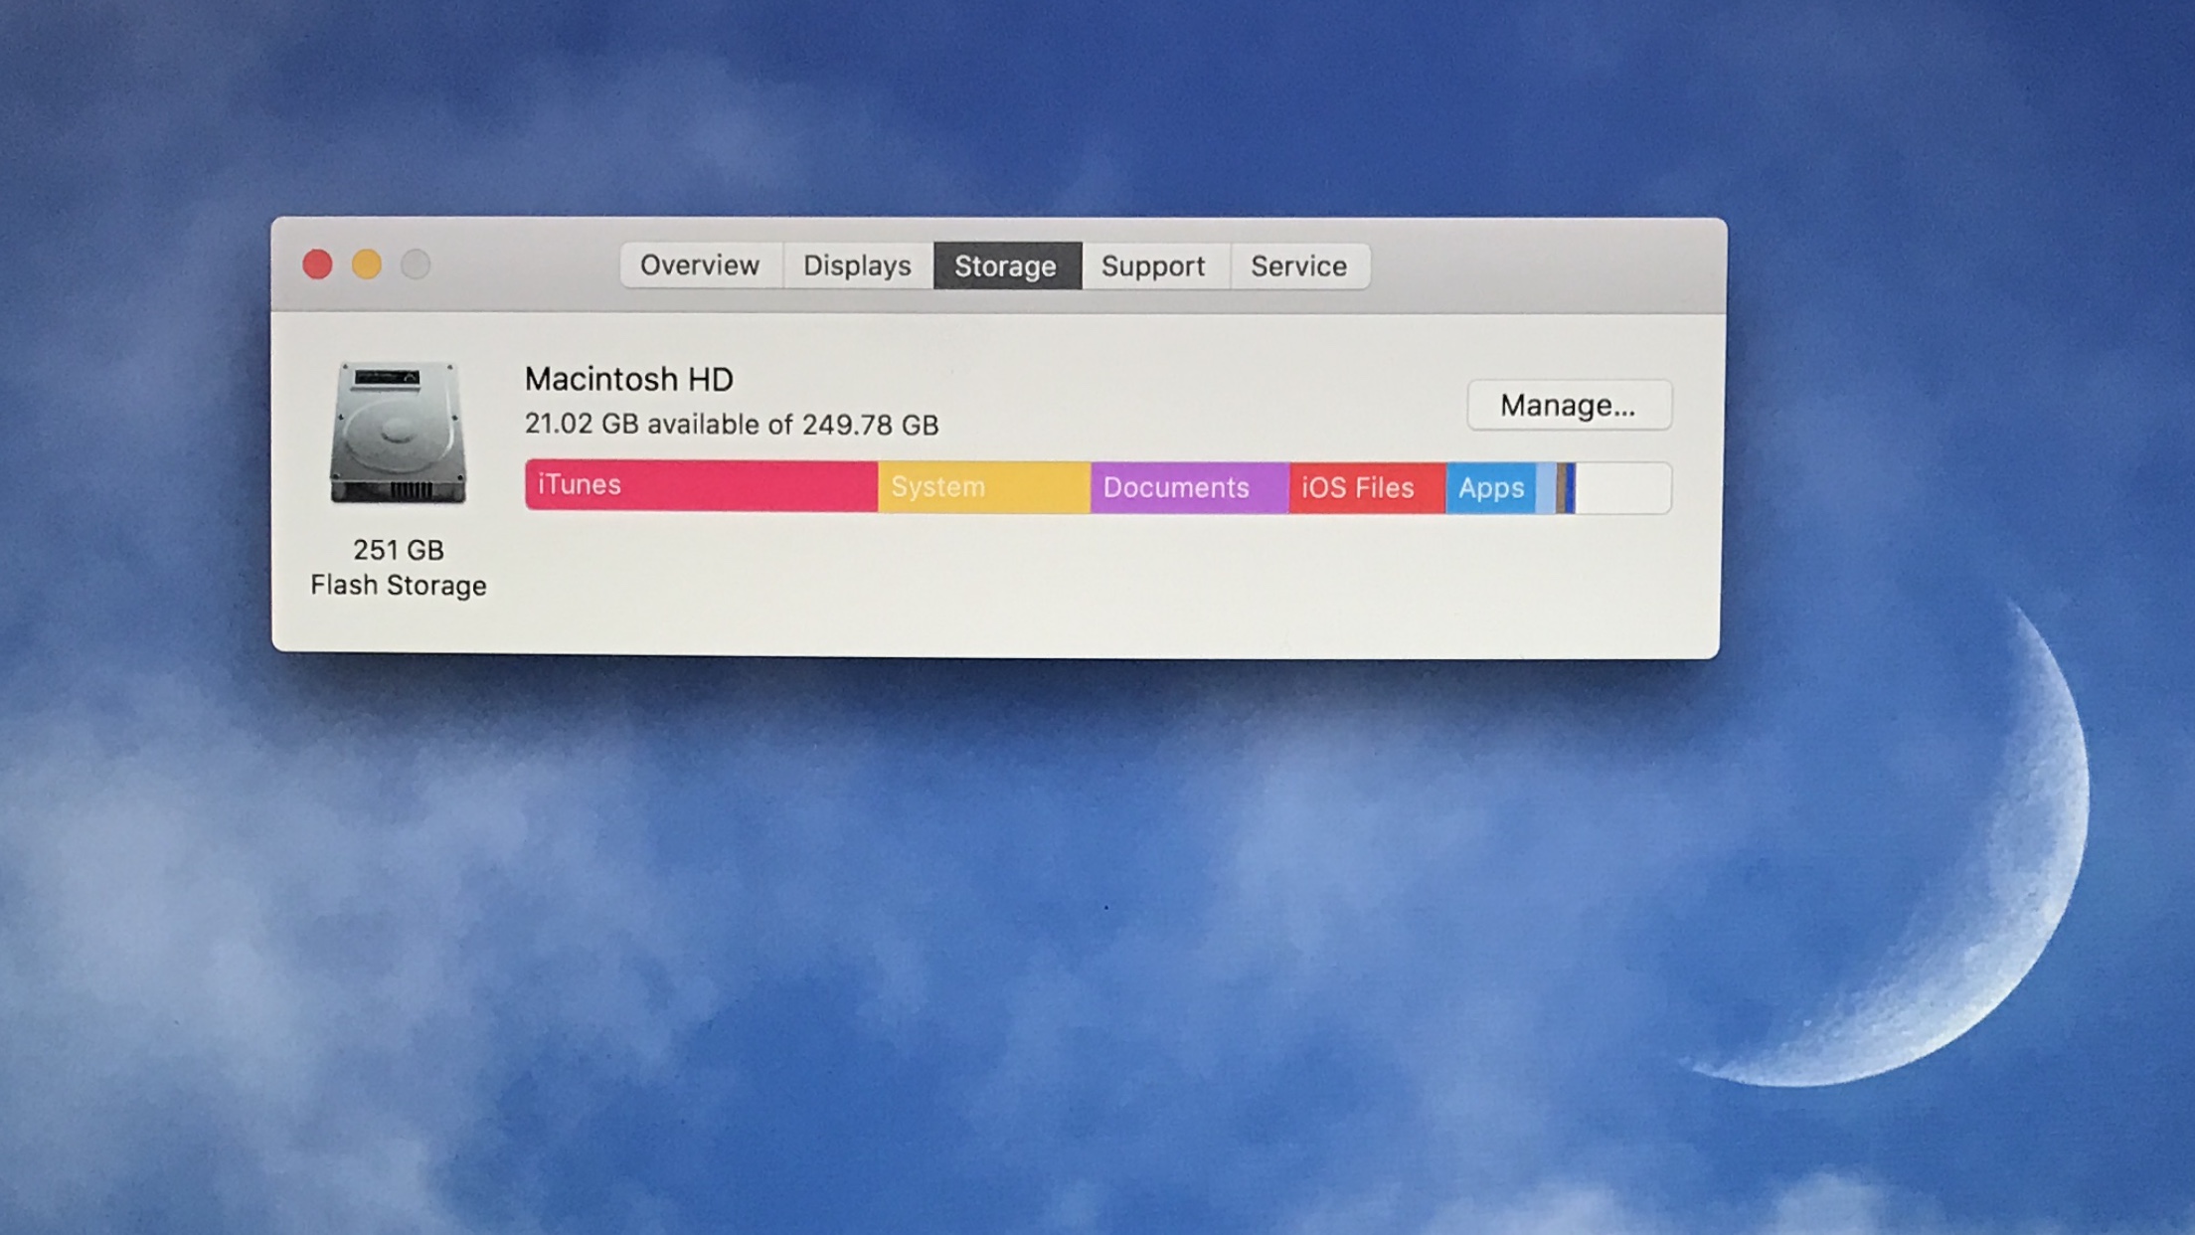Click the Macintosh HD volume name
This screenshot has height=1235, width=2195.
[628, 379]
